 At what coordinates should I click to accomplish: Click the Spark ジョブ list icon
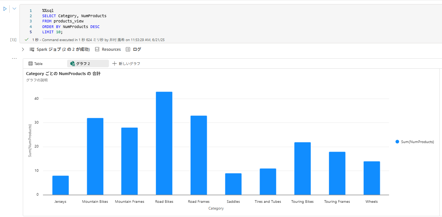tap(32, 49)
